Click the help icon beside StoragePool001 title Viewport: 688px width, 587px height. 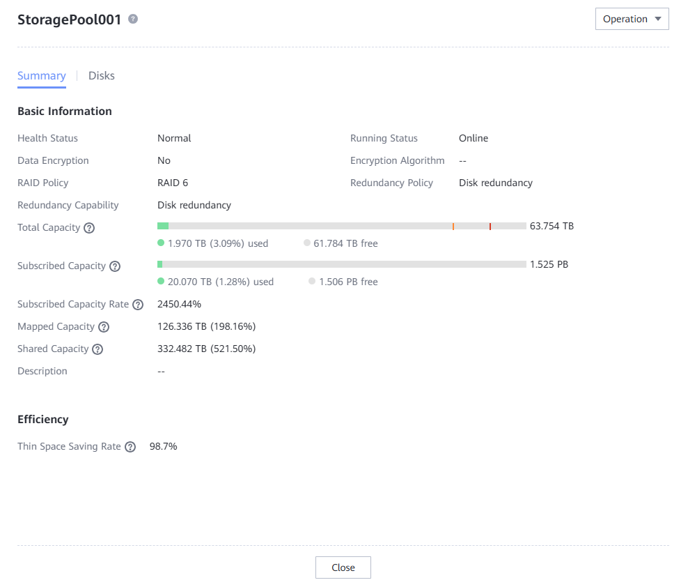133,20
